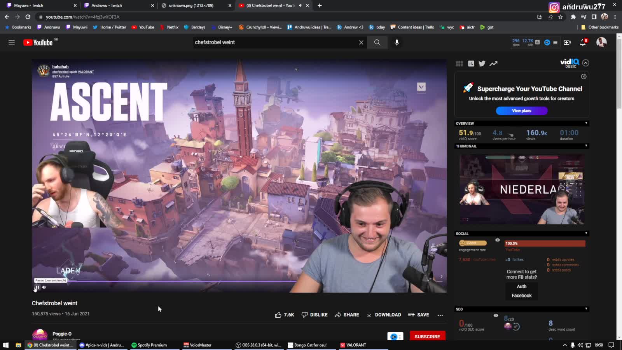Open notifications bell with 8 badge
This screenshot has width=622, height=350.
pos(583,42)
